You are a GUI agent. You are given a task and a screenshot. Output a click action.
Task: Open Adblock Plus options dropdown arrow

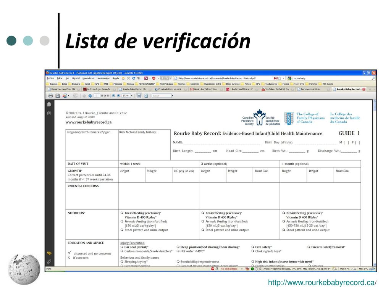(158, 78)
